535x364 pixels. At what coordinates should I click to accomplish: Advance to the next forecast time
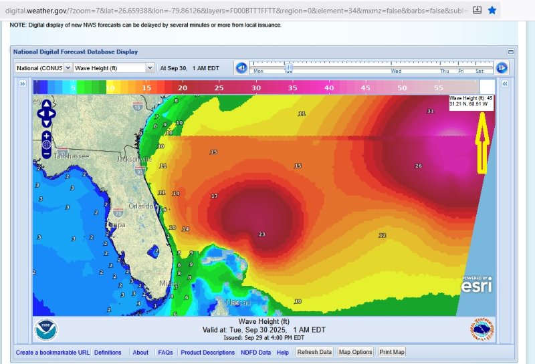(502, 67)
